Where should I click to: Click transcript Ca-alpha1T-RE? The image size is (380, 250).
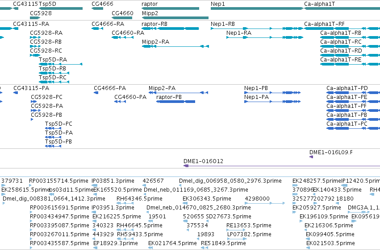coord(341,60)
